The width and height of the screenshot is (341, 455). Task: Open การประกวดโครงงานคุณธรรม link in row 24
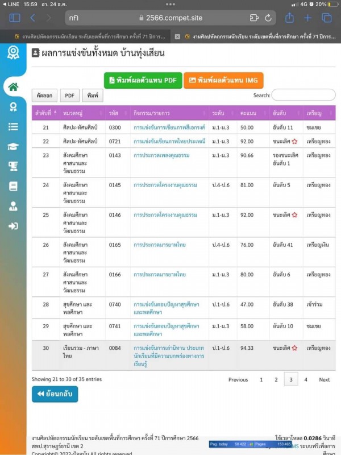[165, 185]
